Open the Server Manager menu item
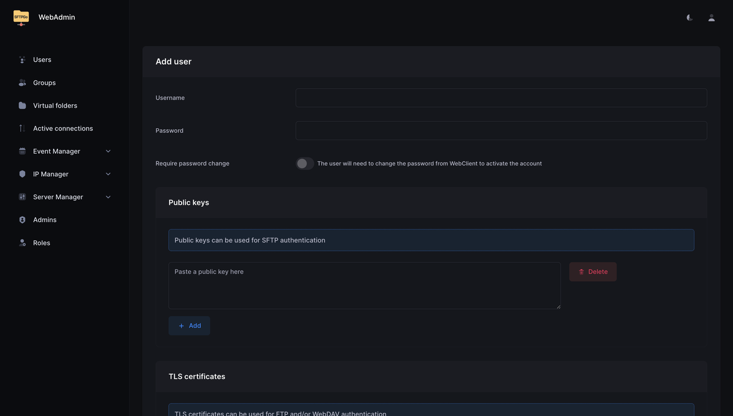The width and height of the screenshot is (733, 416). (x=58, y=197)
